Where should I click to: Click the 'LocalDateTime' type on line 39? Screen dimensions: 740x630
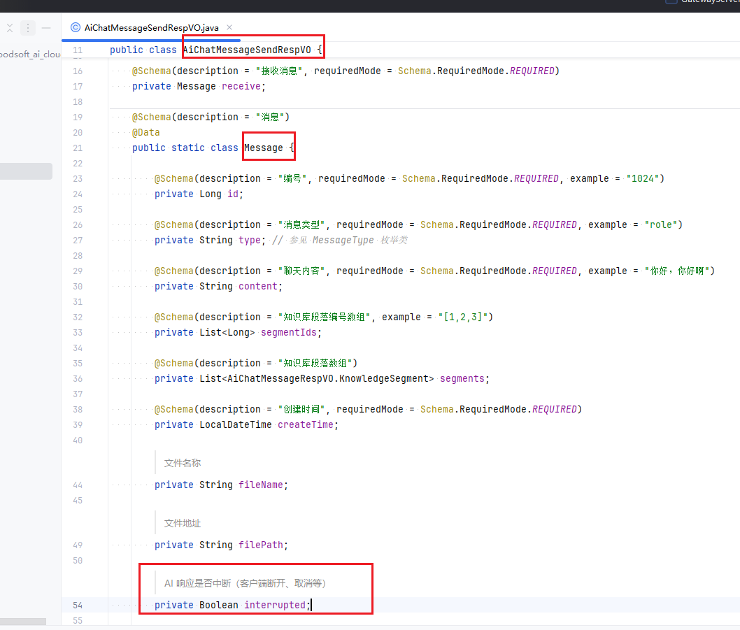click(x=236, y=424)
